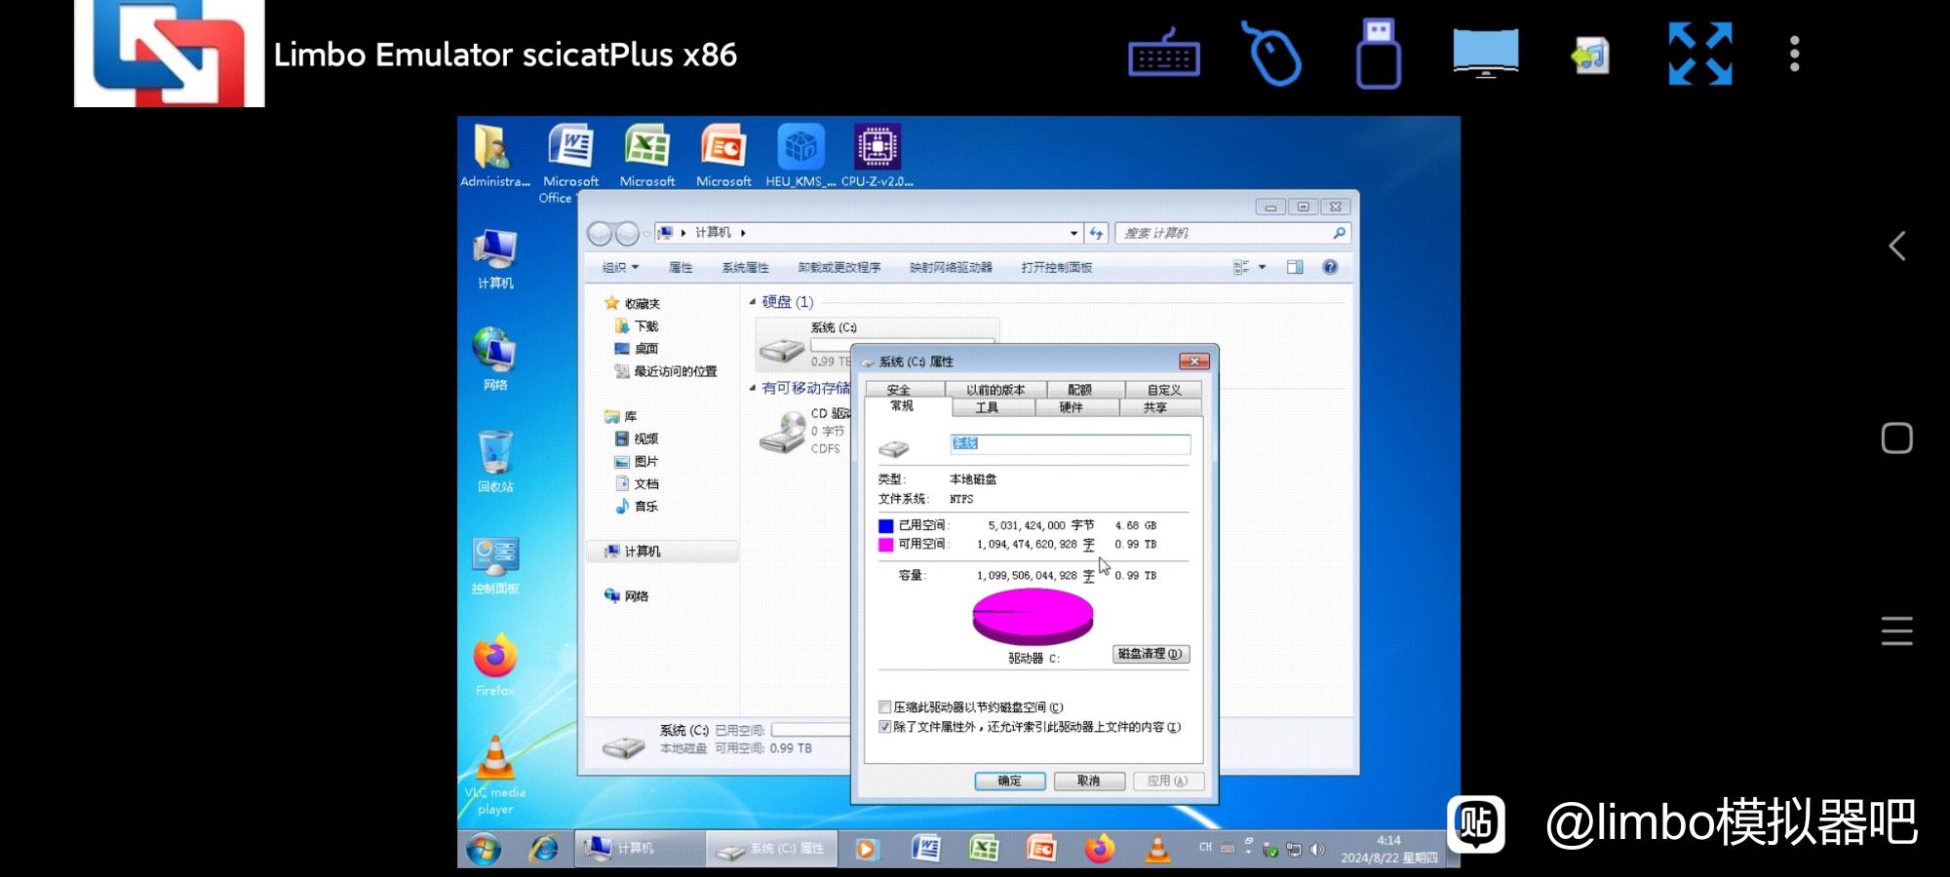1950x877 pixels.
Task: Open the view options dropdown arrow
Action: (x=1262, y=267)
